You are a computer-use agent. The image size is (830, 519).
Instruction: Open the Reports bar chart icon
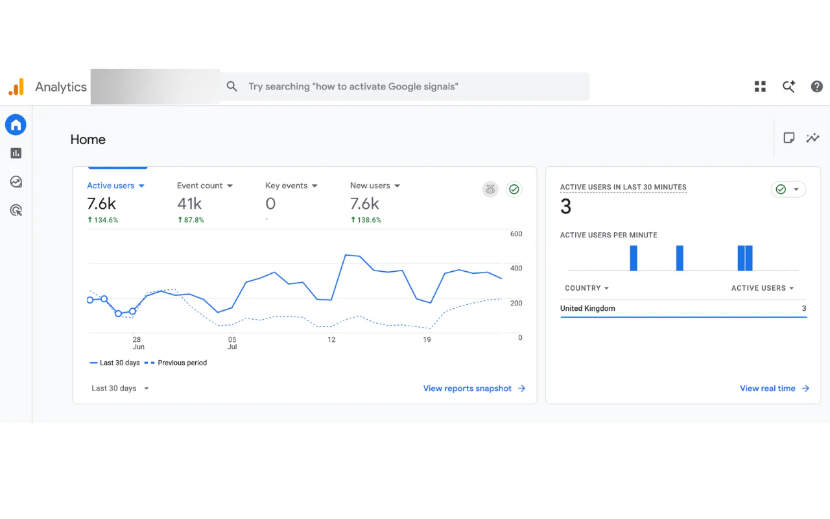(16, 153)
